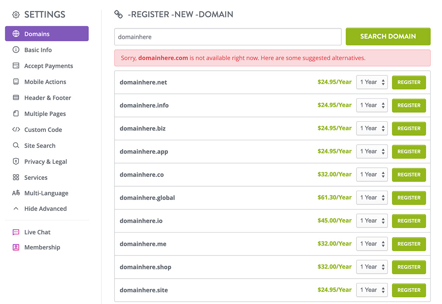The image size is (442, 304).
Task: Click the Site Search magnifier icon
Action: (x=16, y=145)
